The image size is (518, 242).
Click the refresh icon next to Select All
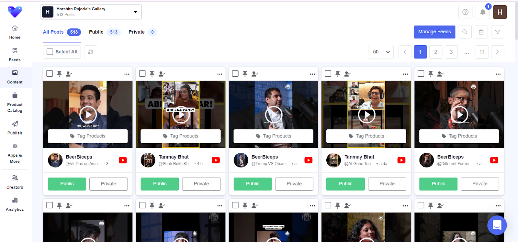pyautogui.click(x=91, y=52)
